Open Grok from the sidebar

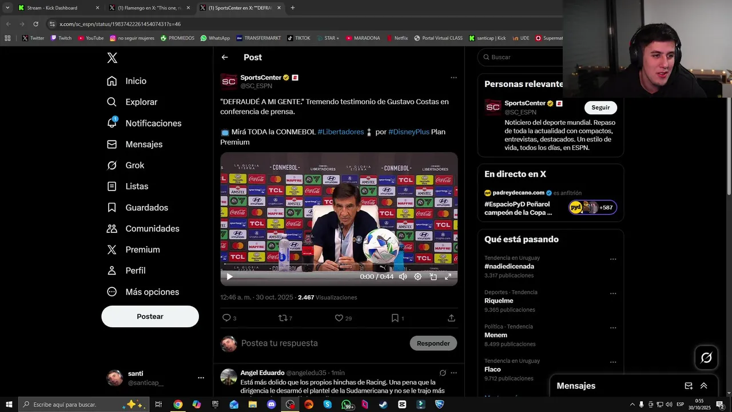[x=125, y=165]
